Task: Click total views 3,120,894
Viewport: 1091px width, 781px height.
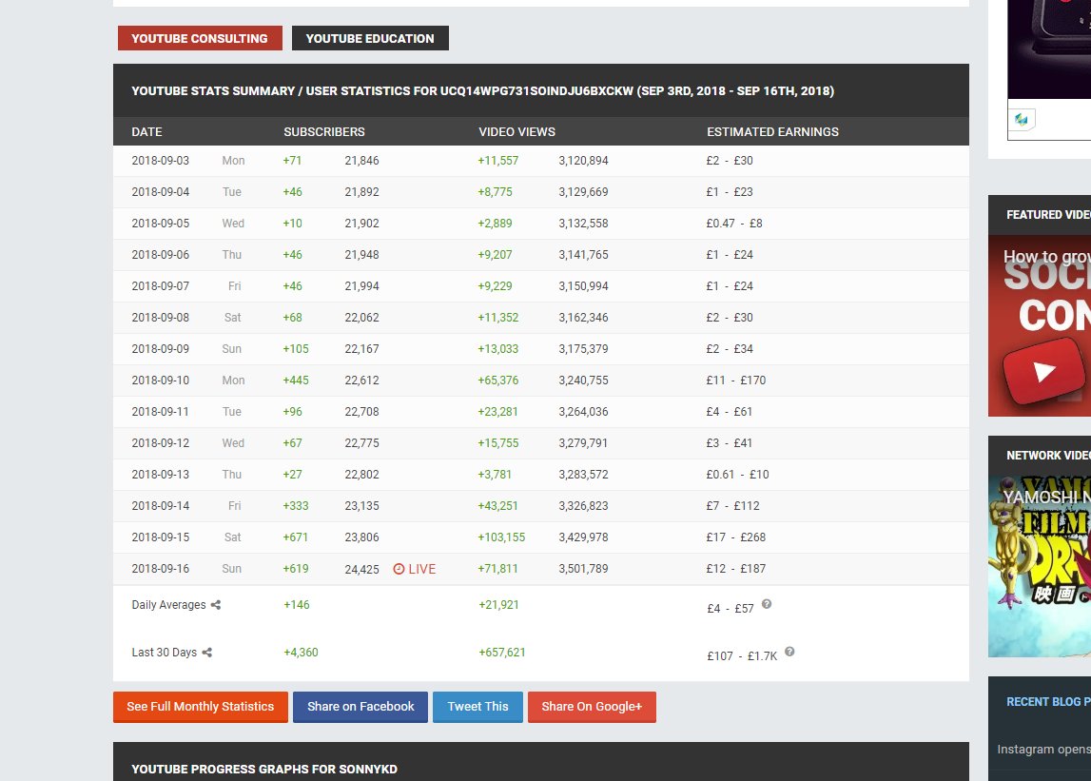Action: click(583, 160)
